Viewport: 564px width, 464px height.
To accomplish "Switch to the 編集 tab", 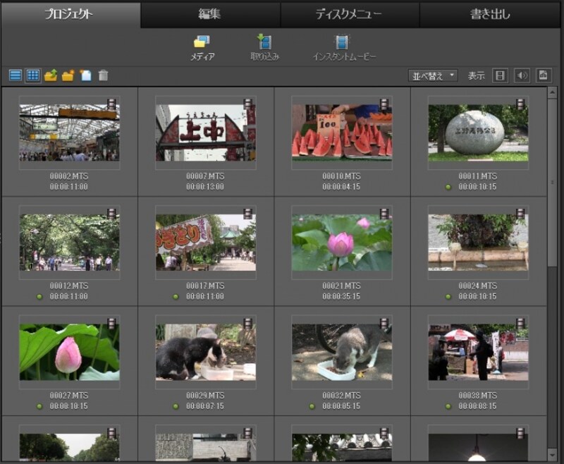I will point(210,14).
